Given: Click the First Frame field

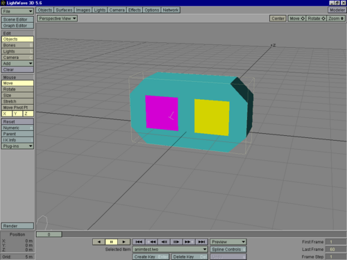Looking at the screenshot, I should tap(336, 242).
